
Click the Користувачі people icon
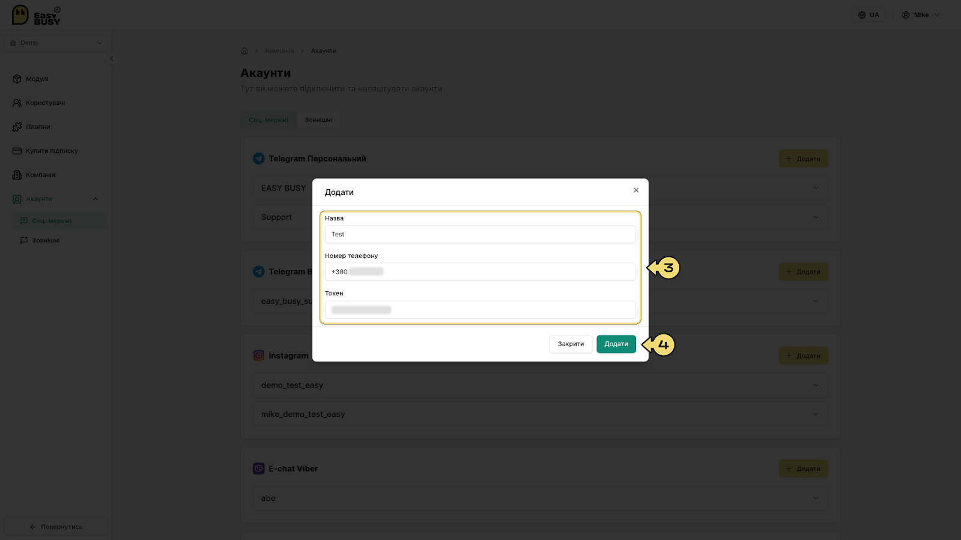point(17,103)
